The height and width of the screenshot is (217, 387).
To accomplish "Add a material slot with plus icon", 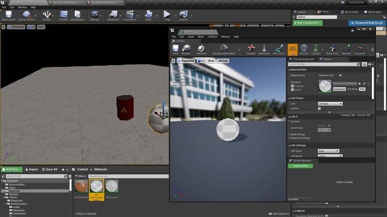I will pos(340,75).
